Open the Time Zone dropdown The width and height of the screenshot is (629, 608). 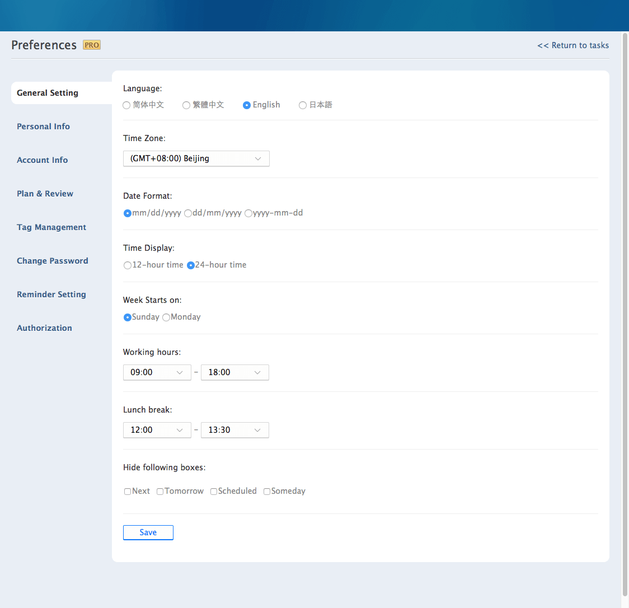click(x=196, y=158)
